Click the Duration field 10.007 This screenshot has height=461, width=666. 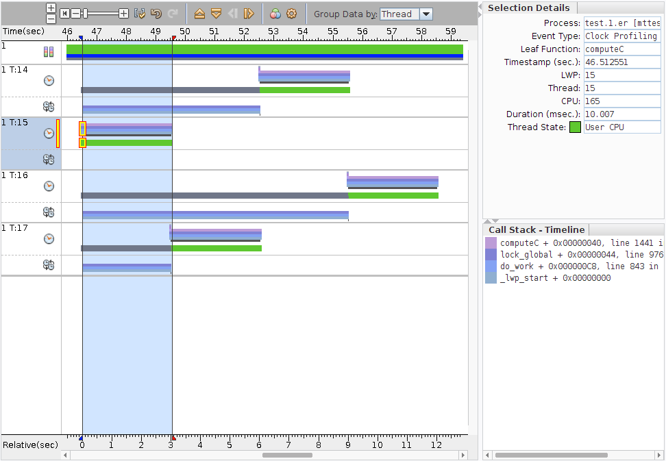coord(622,114)
